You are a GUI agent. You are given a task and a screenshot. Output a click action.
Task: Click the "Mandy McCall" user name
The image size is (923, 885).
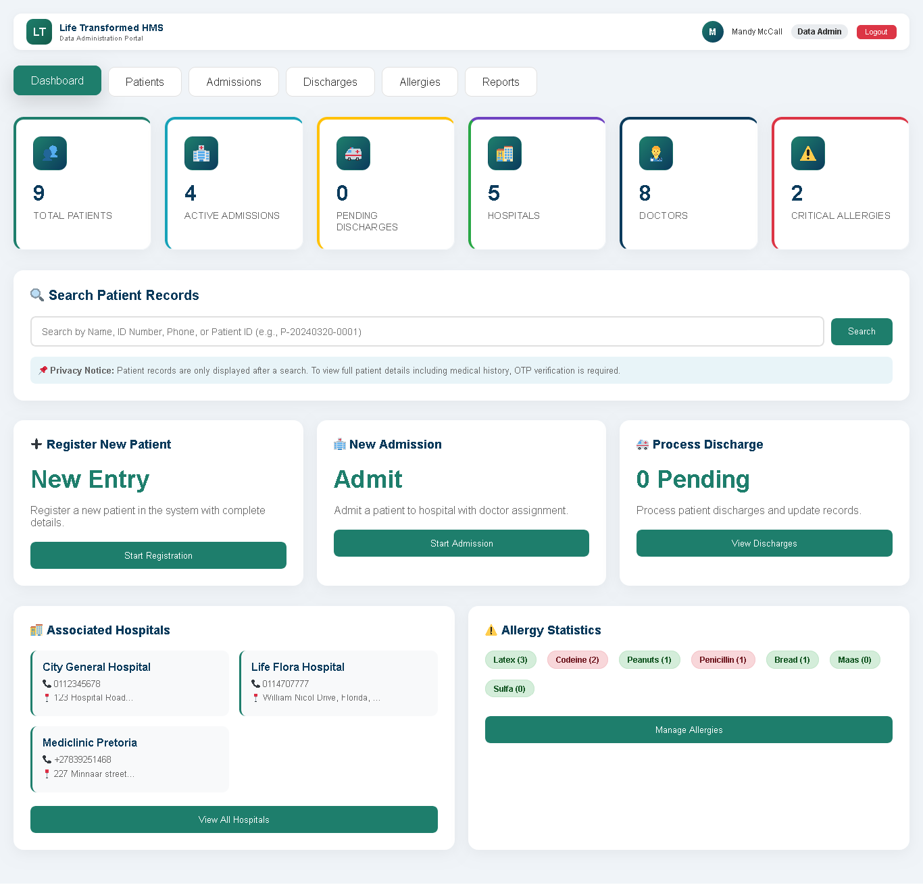tap(757, 32)
